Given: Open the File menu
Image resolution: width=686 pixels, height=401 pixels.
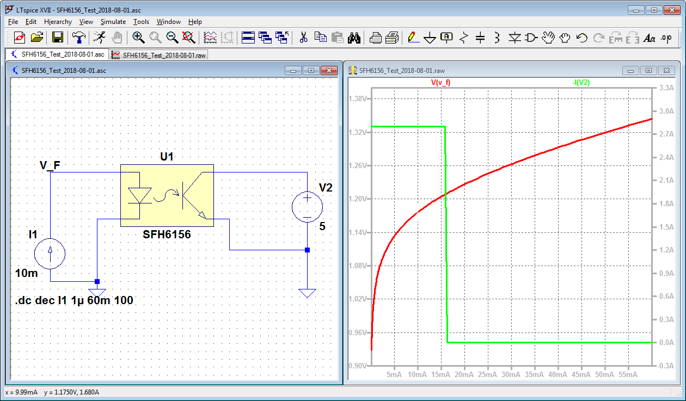Looking at the screenshot, I should pos(13,22).
